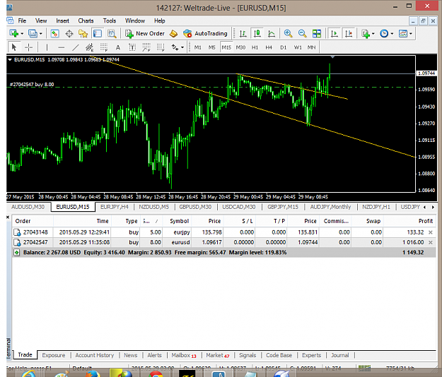Open the Insert menu
Screen dimensions: 442x377
point(62,20)
